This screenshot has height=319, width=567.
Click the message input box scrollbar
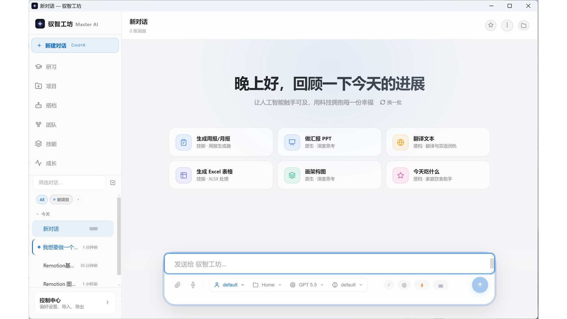[x=492, y=263]
